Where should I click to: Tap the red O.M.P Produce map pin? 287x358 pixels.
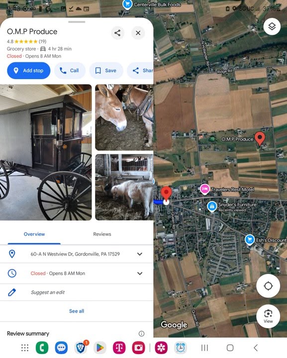point(260,138)
